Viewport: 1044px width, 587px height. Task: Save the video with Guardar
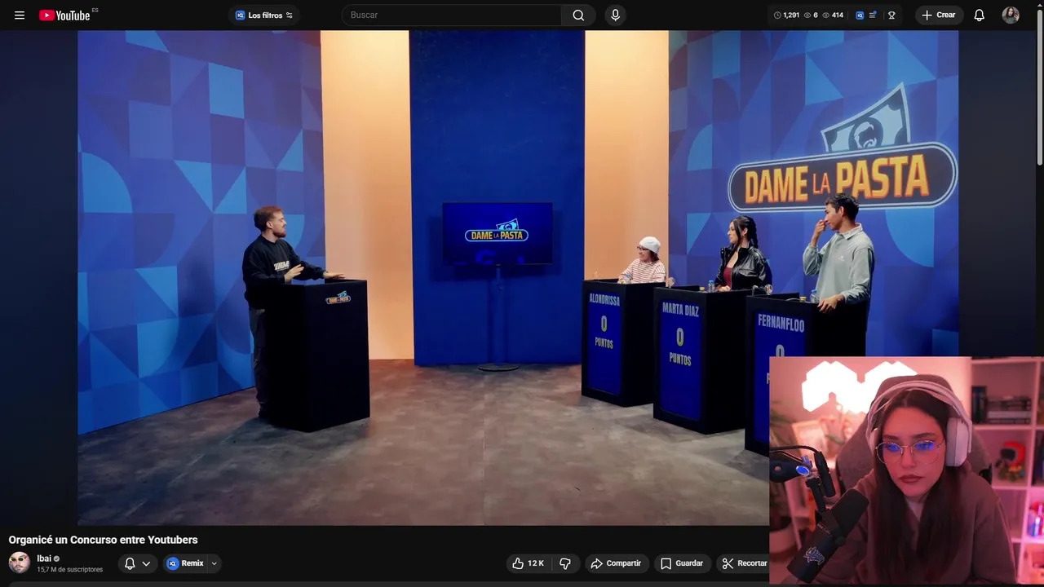[x=682, y=563]
